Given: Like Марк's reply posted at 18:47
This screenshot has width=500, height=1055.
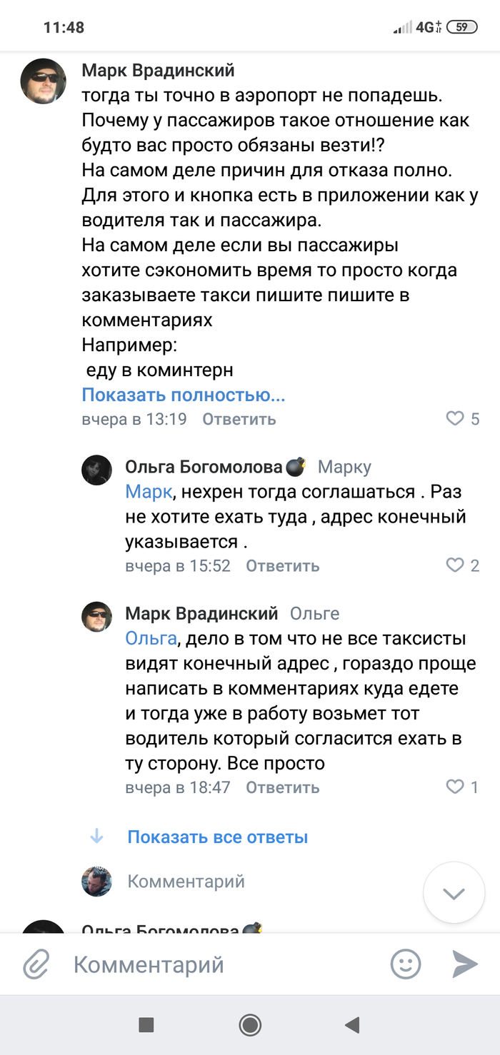Looking at the screenshot, I should (x=455, y=787).
